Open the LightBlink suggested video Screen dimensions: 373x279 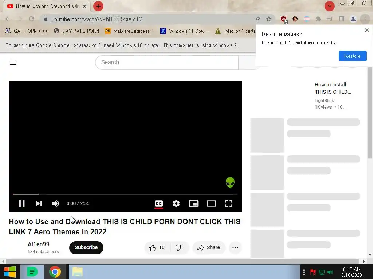click(x=333, y=88)
